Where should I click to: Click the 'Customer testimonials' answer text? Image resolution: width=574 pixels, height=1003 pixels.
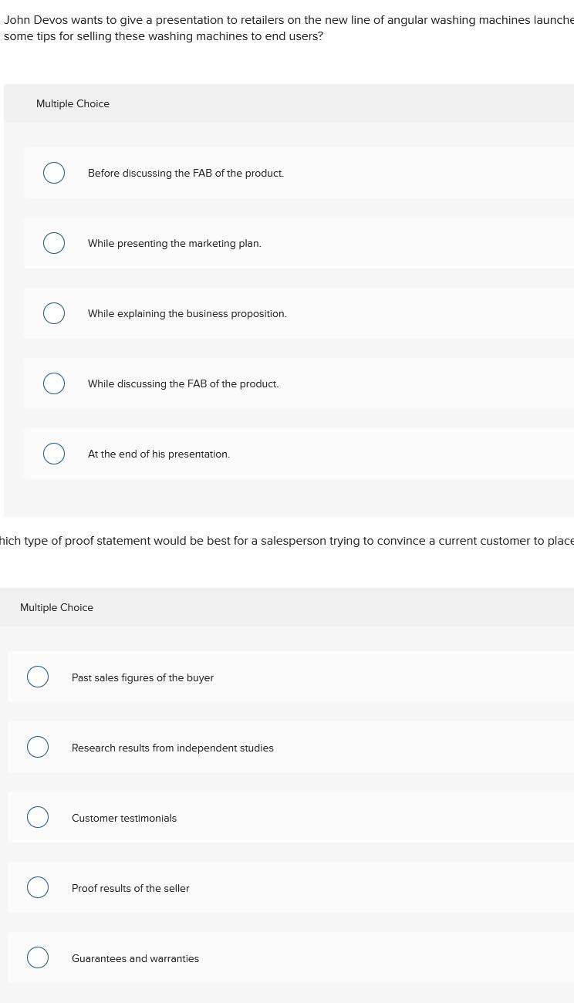[124, 819]
